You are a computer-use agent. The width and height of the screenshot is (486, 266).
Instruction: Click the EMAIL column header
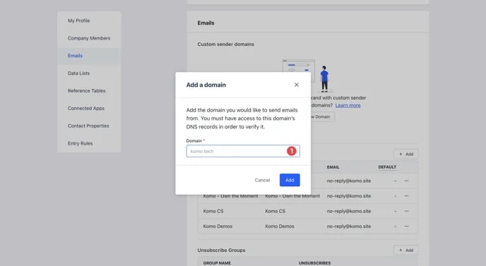coord(333,167)
